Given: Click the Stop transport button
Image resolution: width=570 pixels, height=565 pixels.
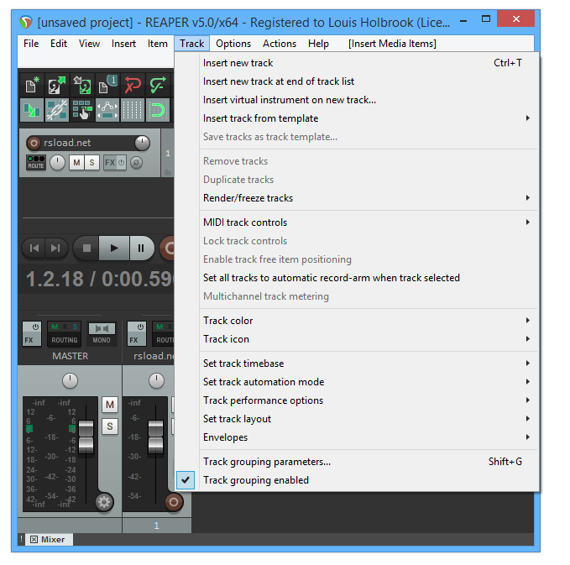Looking at the screenshot, I should click(x=86, y=248).
